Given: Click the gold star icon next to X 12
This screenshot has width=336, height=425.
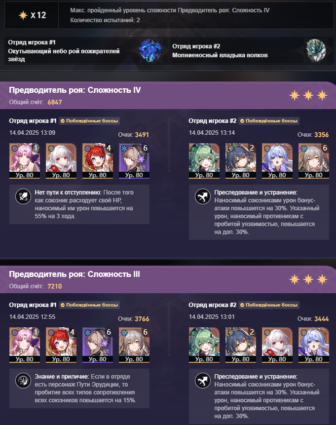Looking at the screenshot, I should (x=23, y=15).
